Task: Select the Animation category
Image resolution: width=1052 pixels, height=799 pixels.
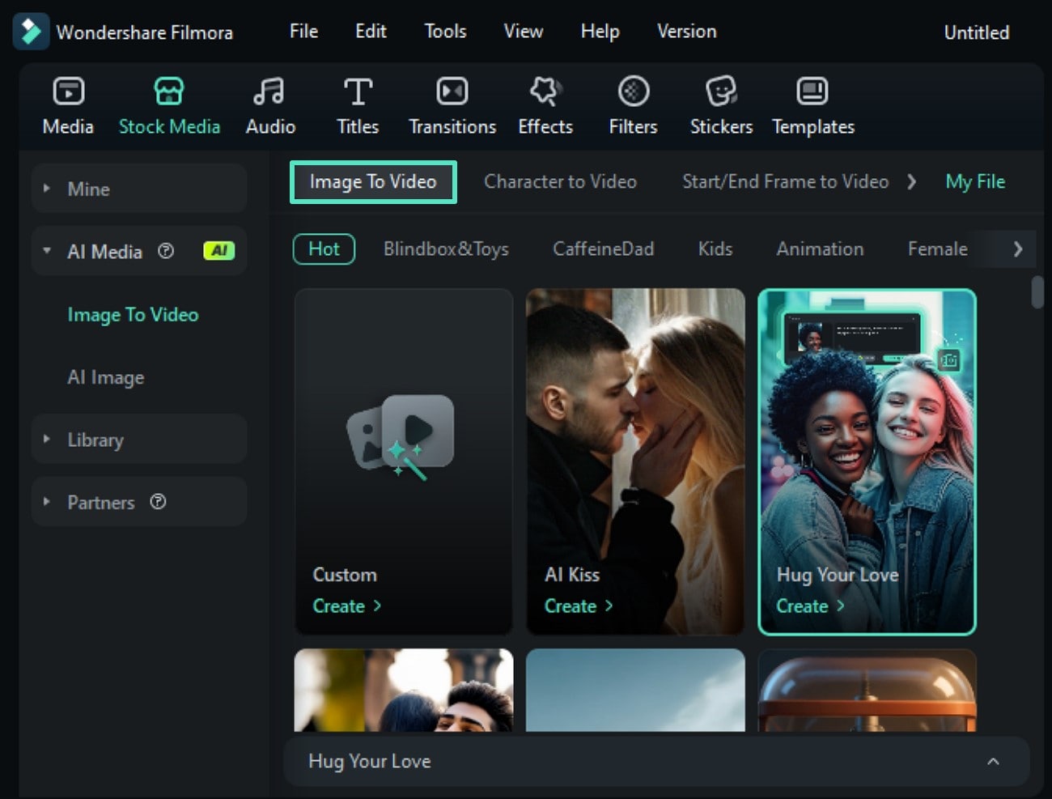Action: pos(820,249)
